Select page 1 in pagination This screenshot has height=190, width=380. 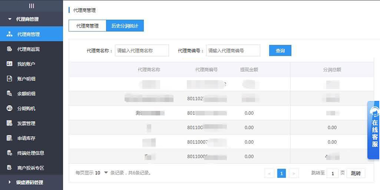tap(282, 173)
